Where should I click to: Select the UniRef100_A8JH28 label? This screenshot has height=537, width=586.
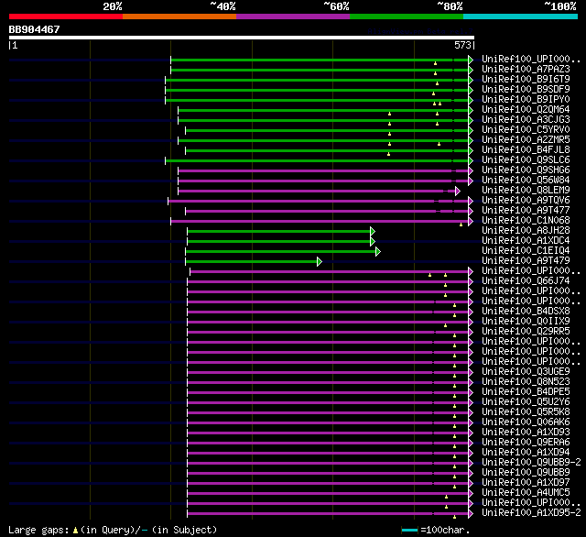coord(526,231)
